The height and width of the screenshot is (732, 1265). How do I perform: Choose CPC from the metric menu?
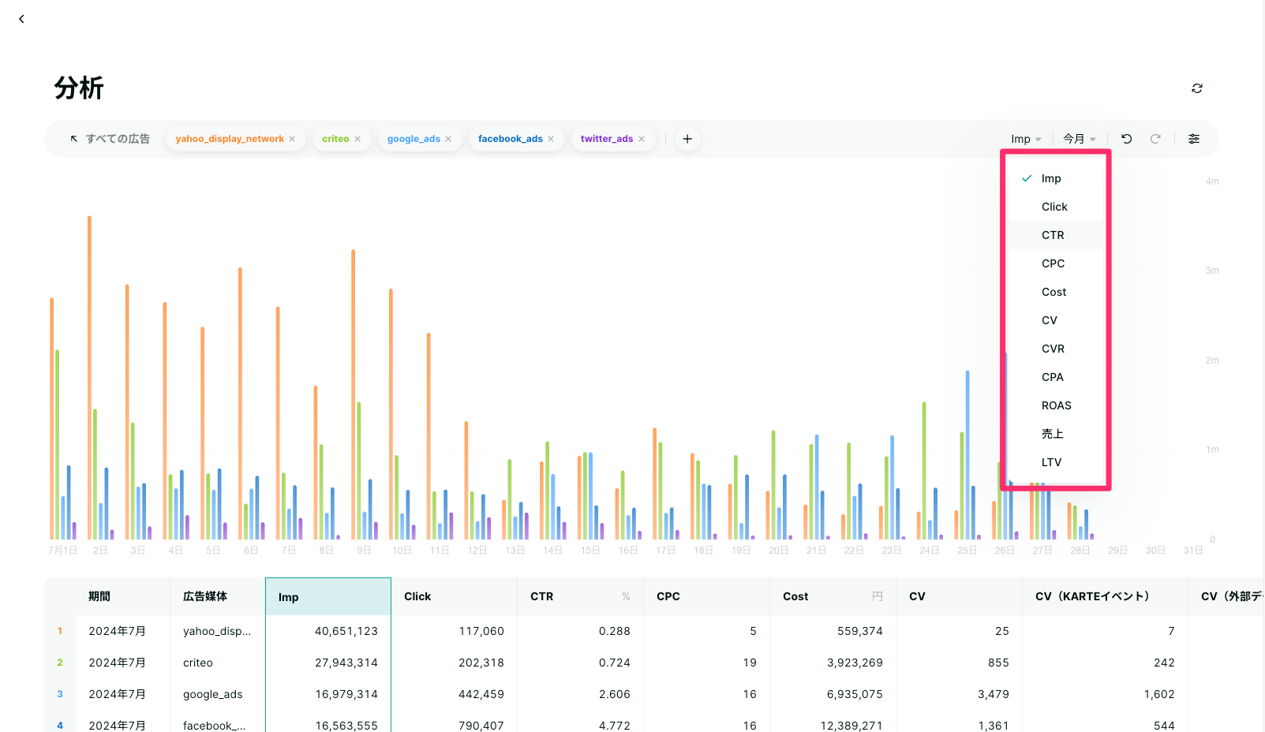(x=1056, y=263)
